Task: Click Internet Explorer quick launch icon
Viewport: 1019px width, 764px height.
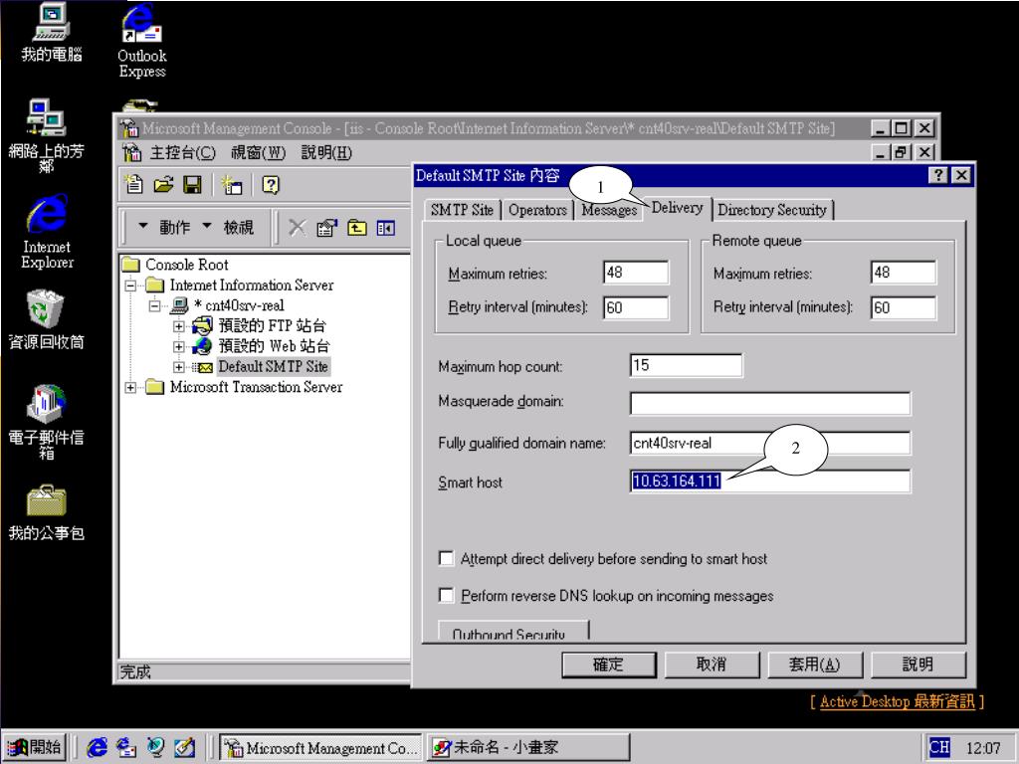Action: 97,747
